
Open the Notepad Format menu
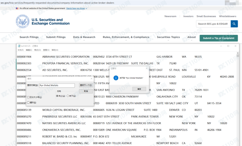point(38,50)
